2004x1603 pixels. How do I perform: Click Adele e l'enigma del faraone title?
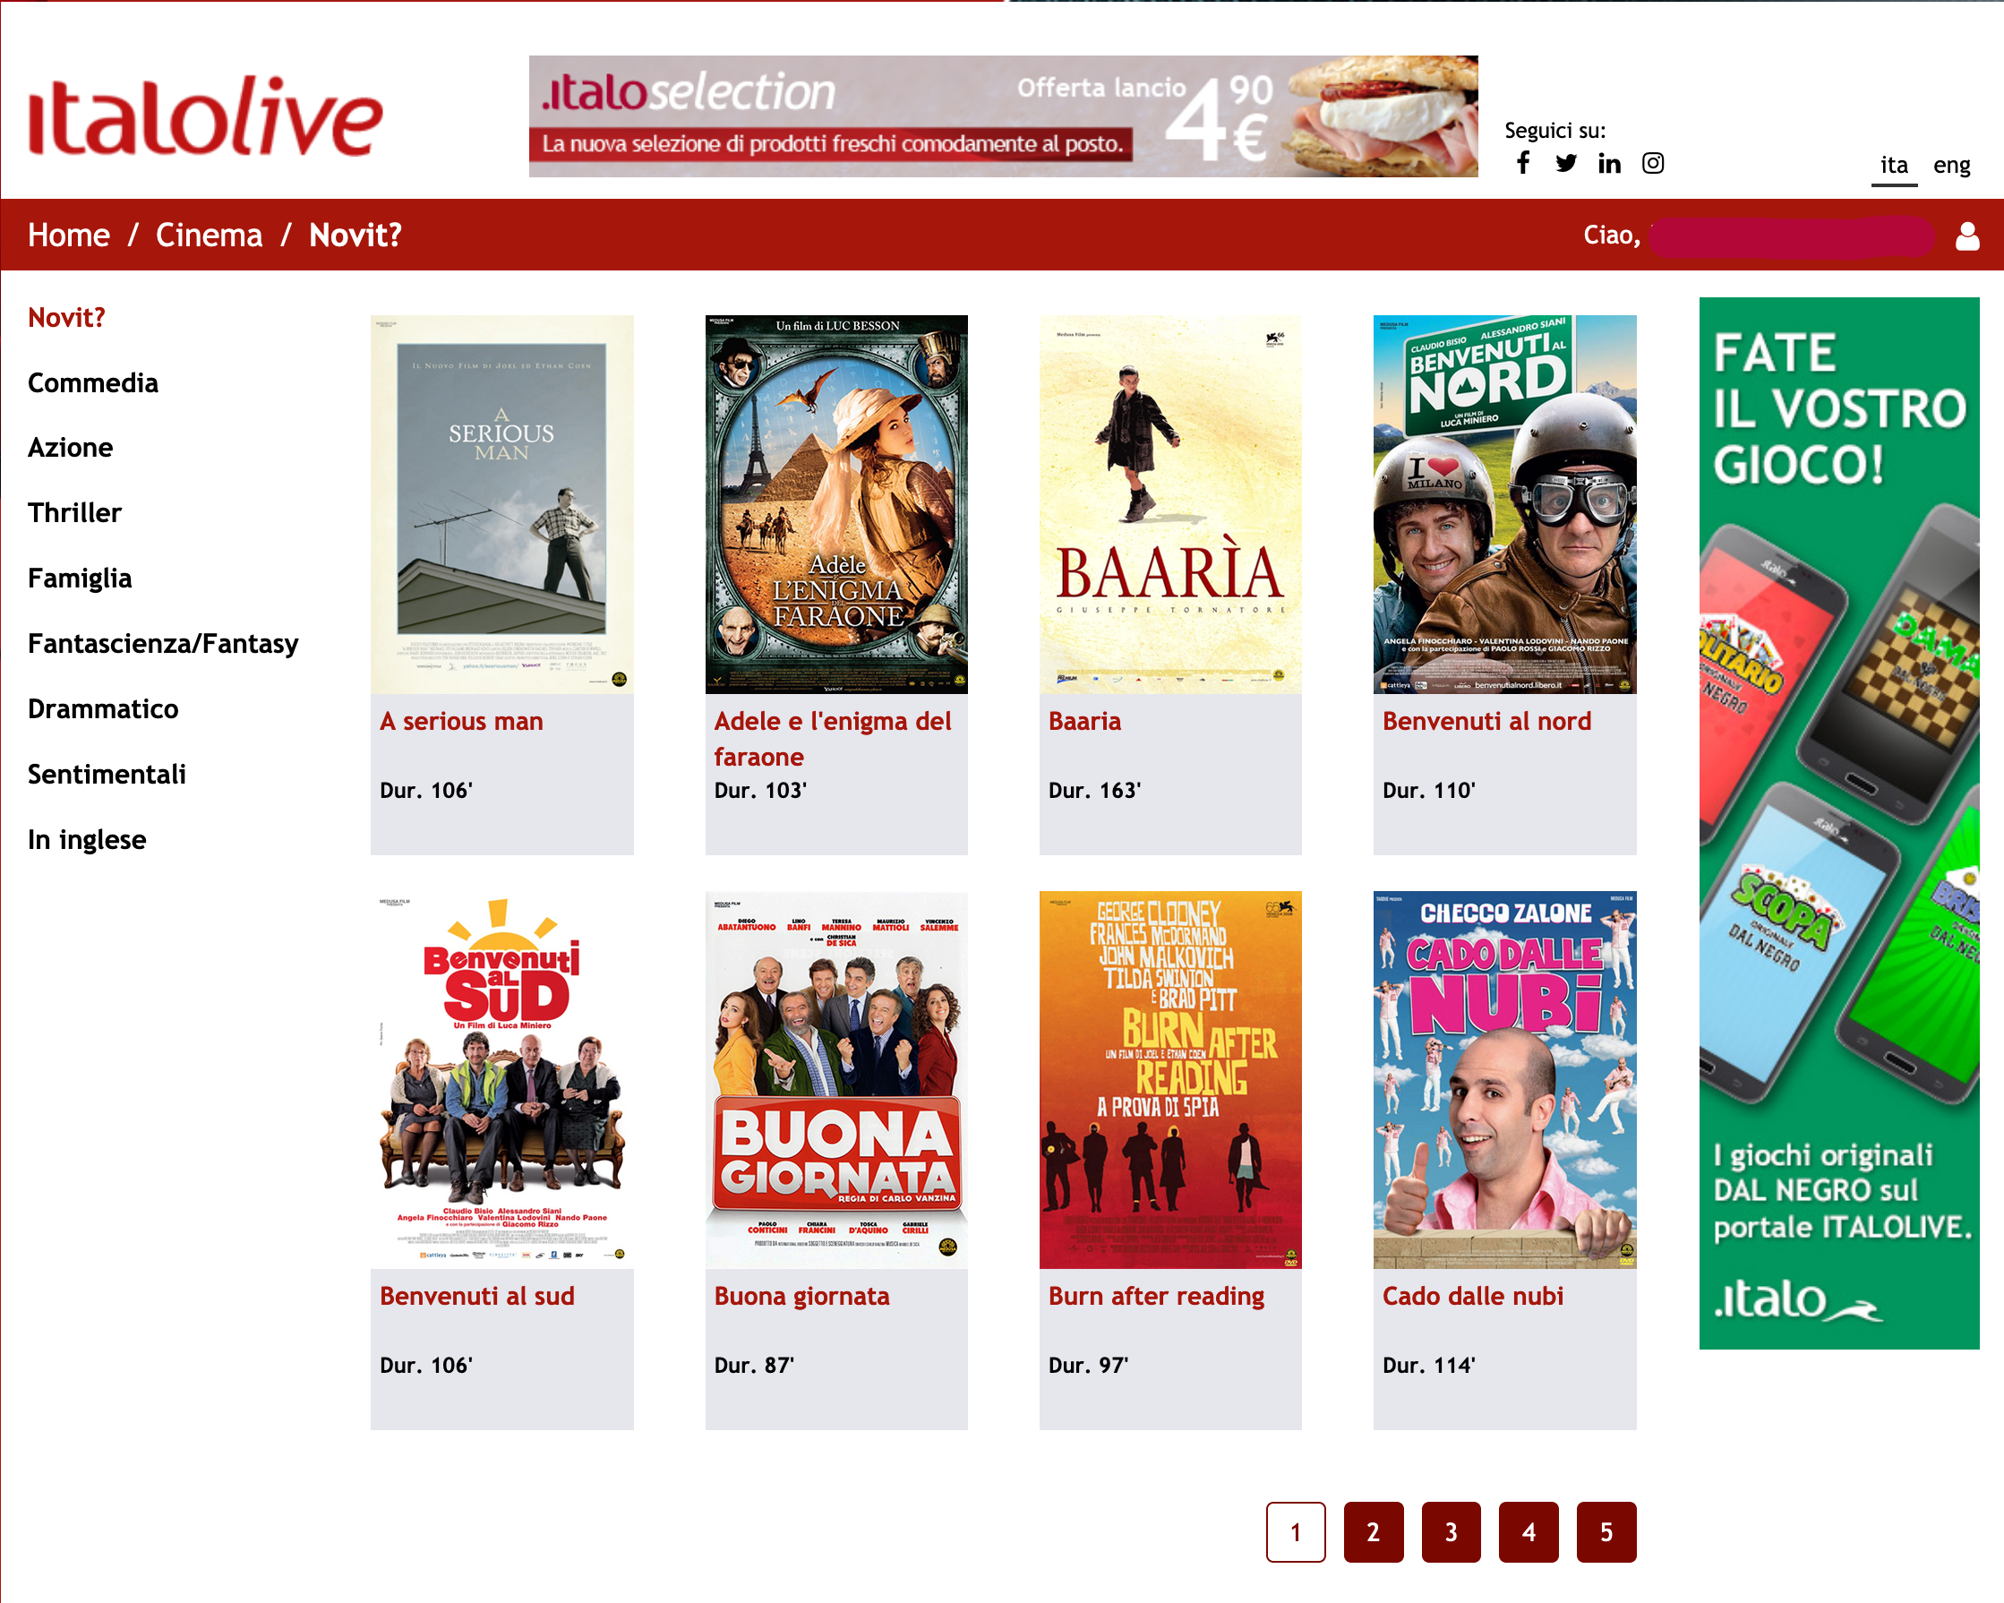(833, 738)
